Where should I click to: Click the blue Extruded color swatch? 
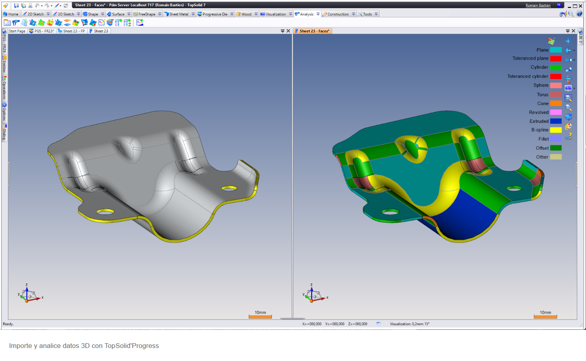coord(556,121)
